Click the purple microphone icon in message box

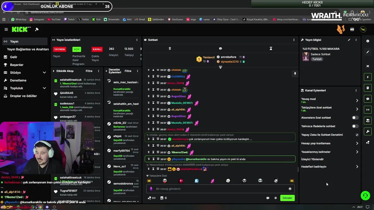click(x=151, y=189)
